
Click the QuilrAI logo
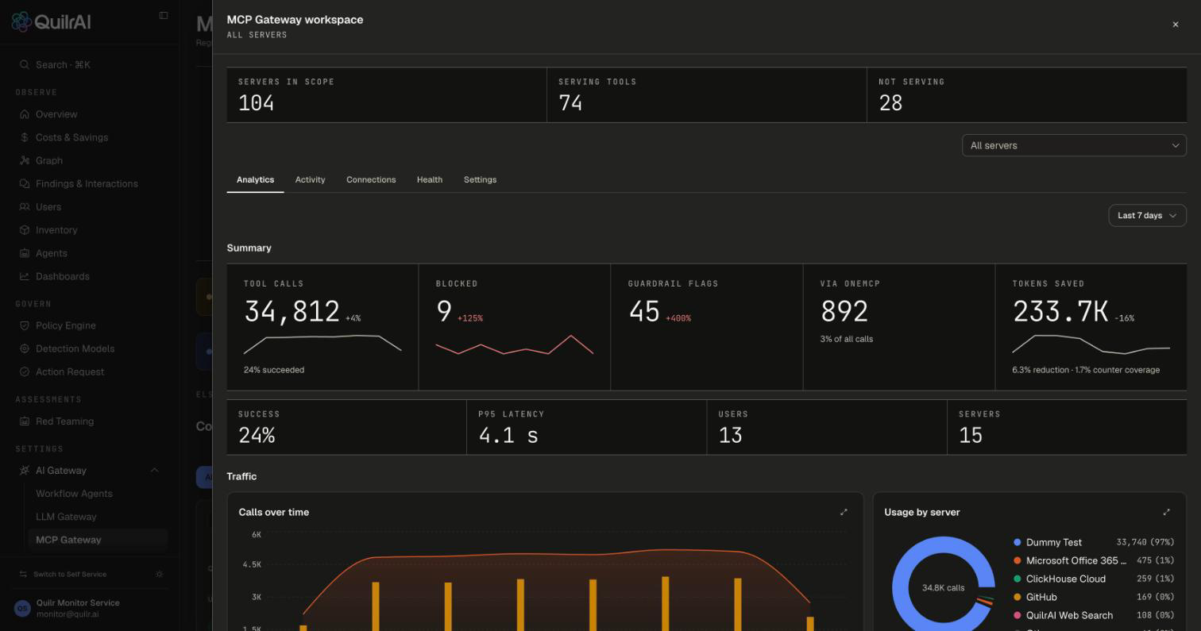pos(51,21)
